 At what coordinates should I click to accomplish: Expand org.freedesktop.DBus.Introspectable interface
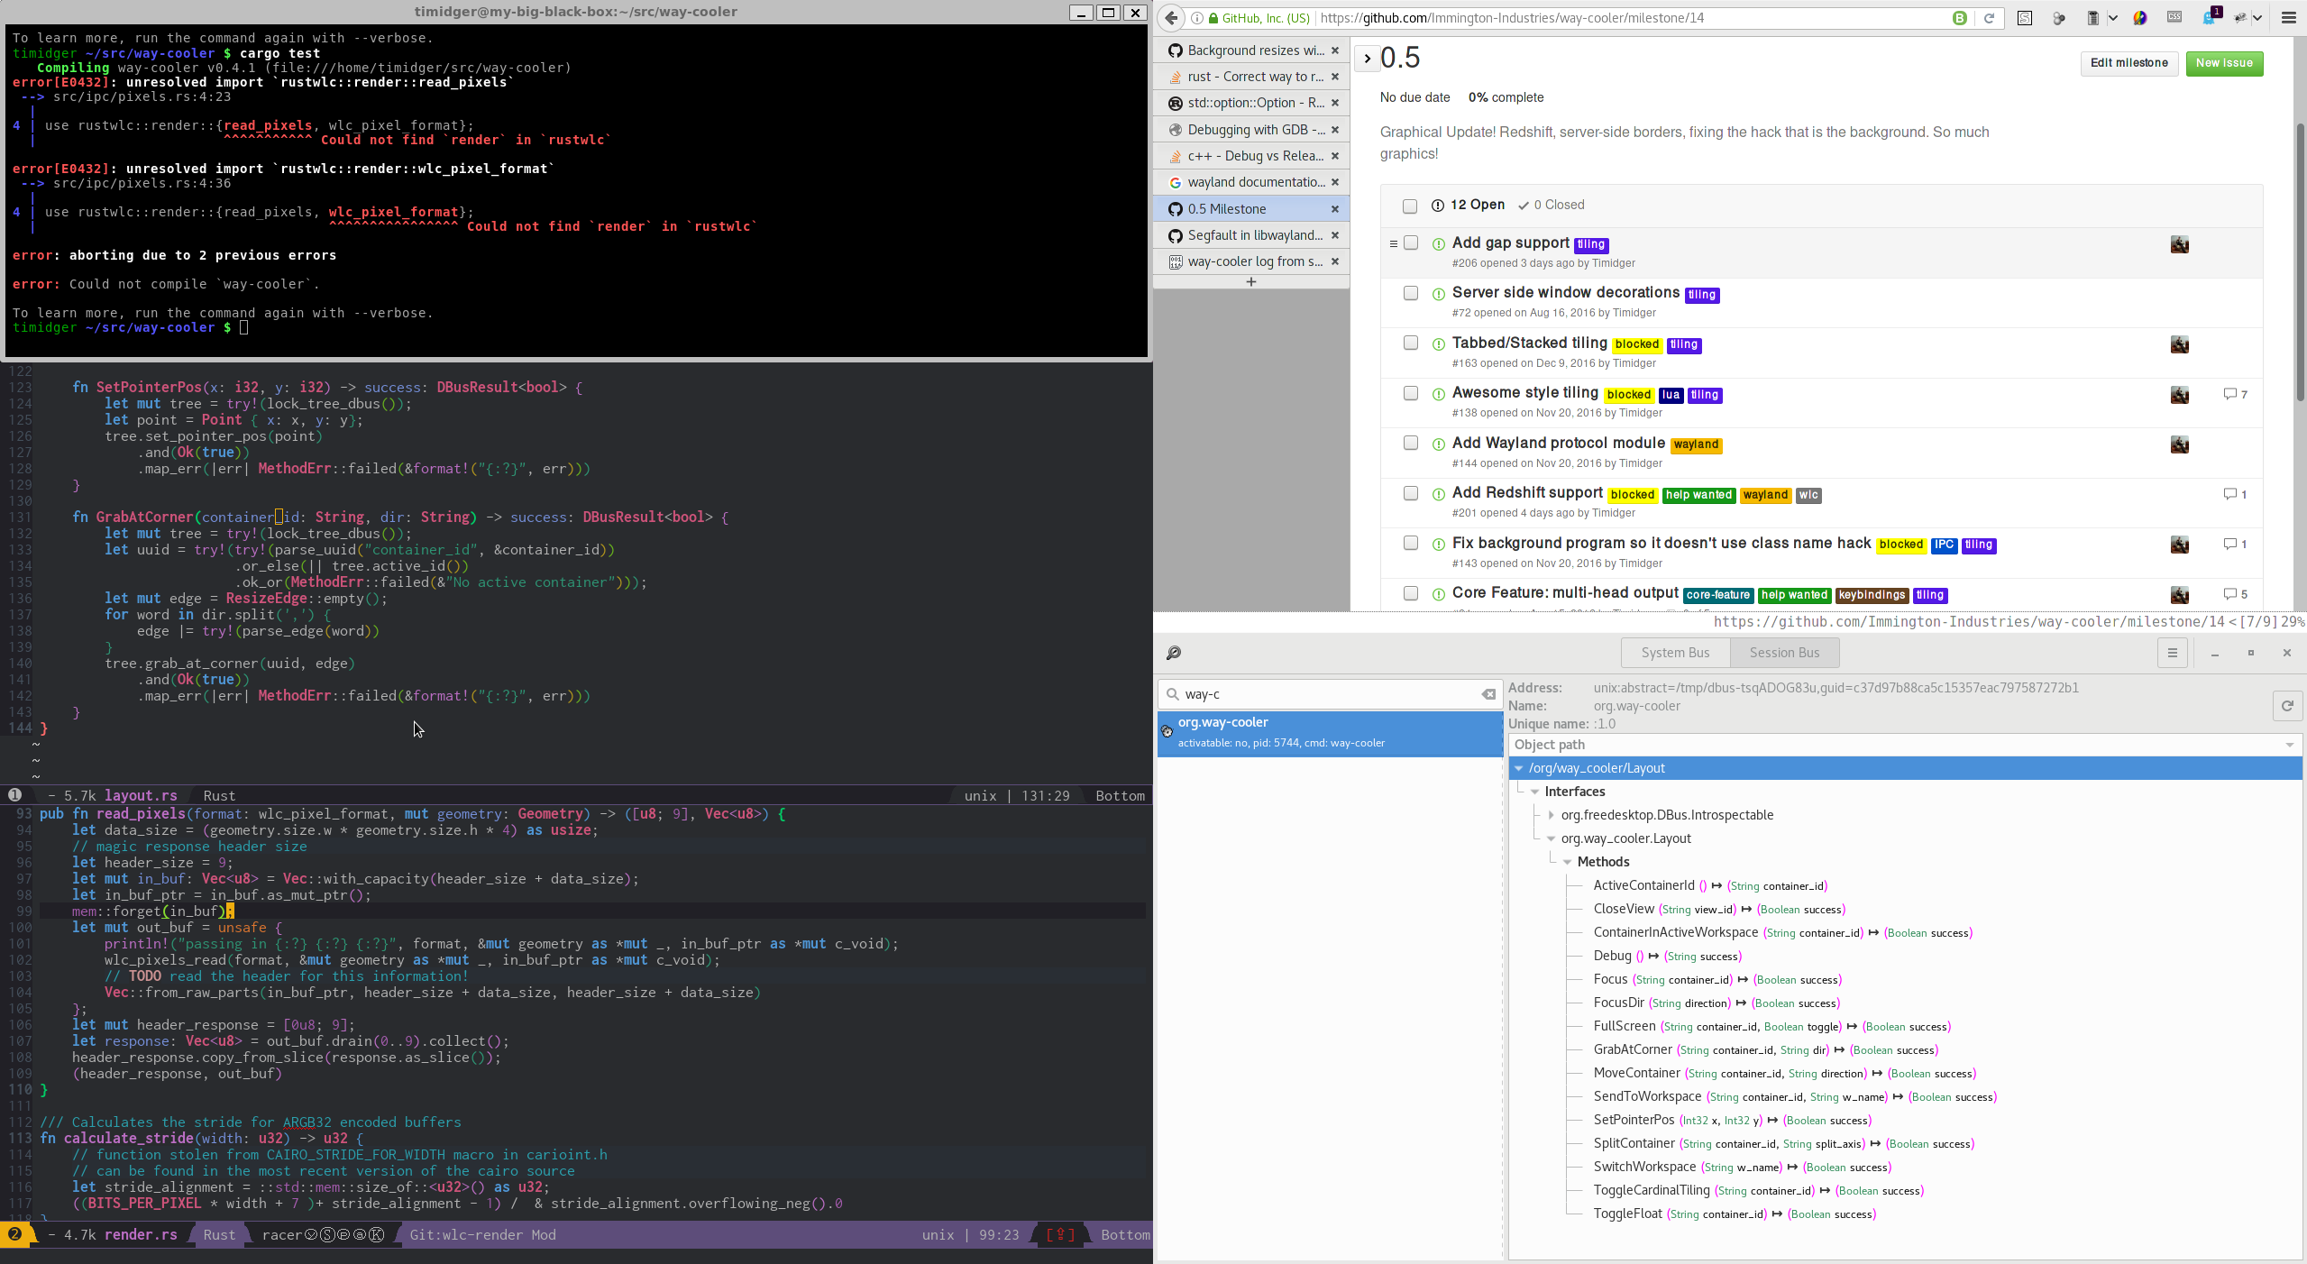pyautogui.click(x=1552, y=815)
